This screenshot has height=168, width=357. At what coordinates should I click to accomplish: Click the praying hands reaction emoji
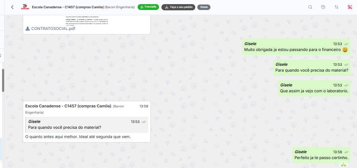coord(344,164)
